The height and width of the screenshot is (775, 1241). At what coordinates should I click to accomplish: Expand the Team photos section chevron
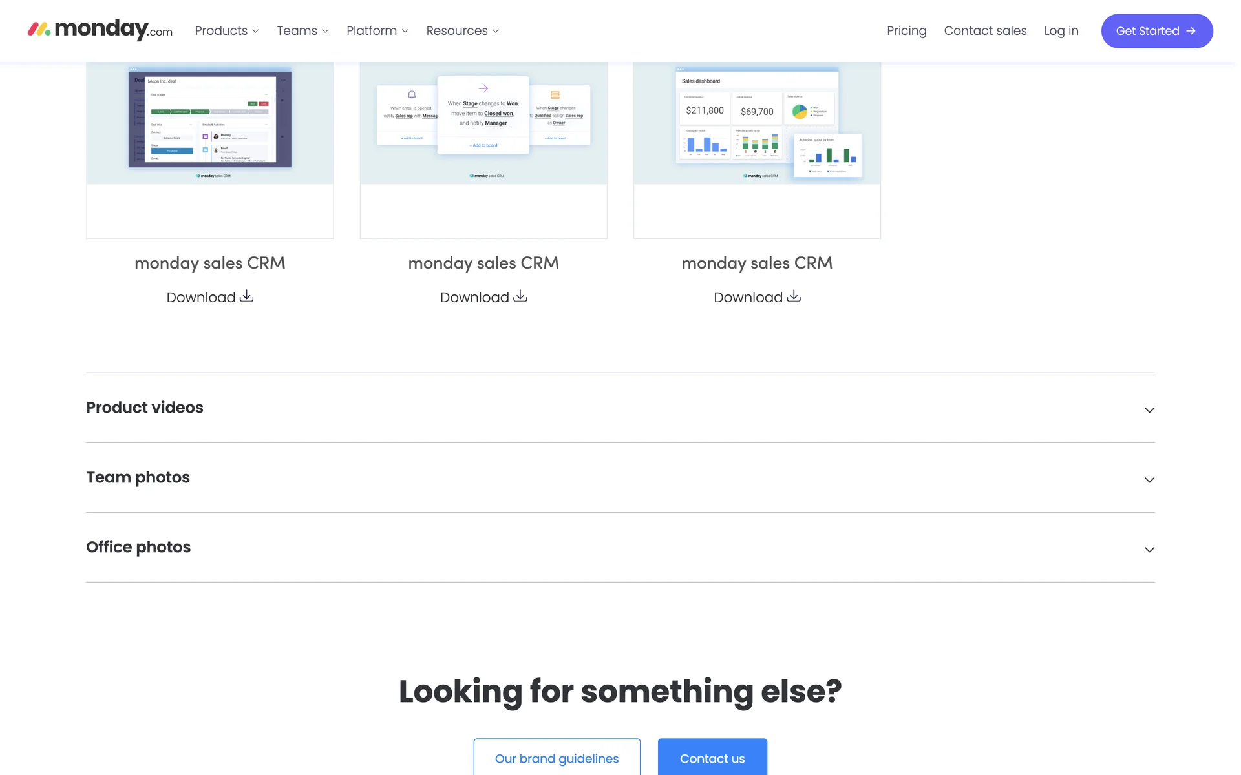[1149, 479]
